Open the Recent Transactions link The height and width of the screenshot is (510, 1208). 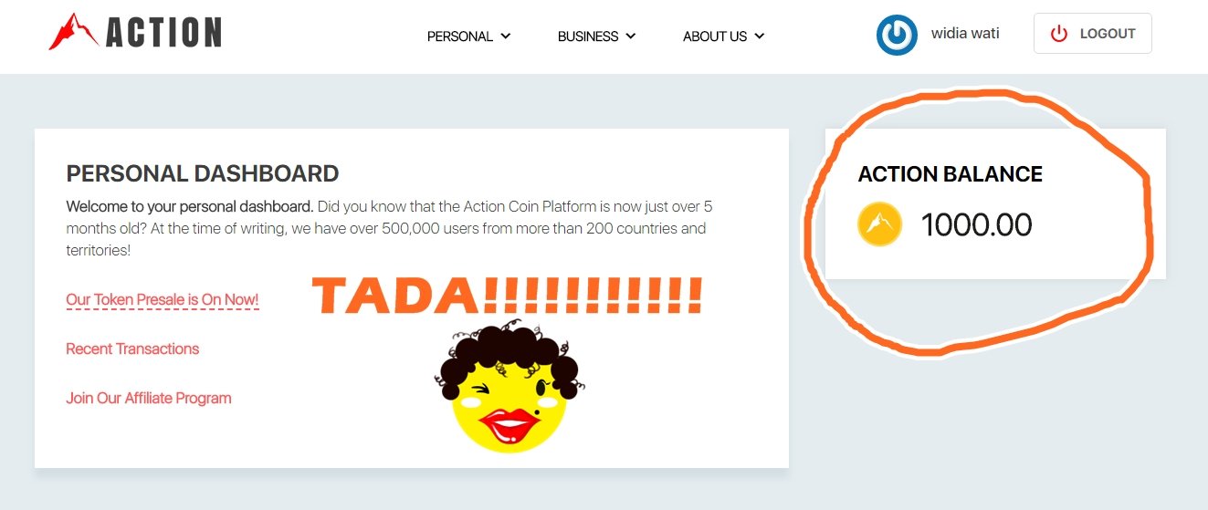(132, 349)
